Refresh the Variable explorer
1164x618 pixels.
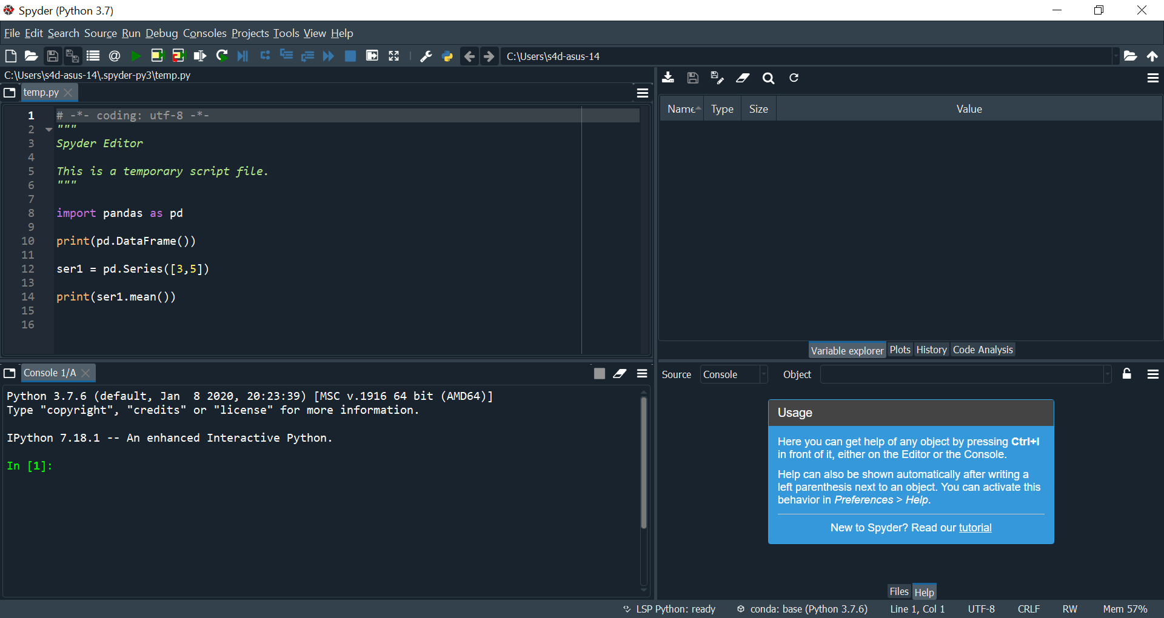794,78
